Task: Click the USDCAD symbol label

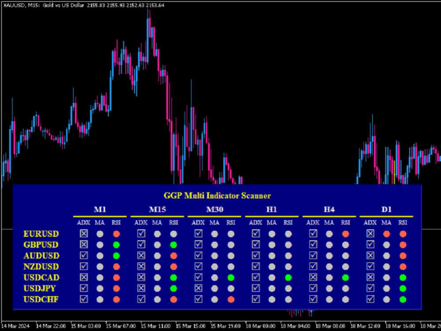Action: [41, 278]
